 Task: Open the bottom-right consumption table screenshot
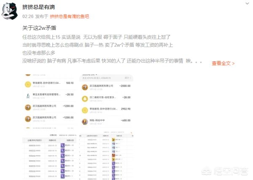pos(106,155)
